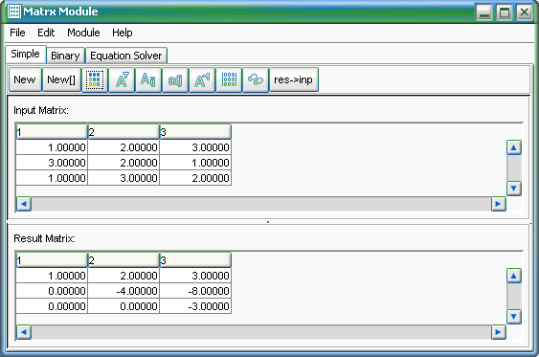Select Input Matrix first-row cell 2.00000

(124, 147)
